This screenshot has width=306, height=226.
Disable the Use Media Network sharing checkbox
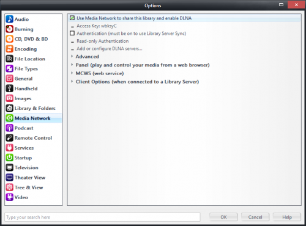(x=72, y=18)
